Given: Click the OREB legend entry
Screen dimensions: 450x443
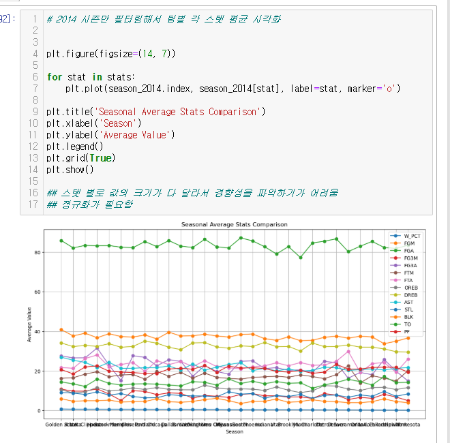Looking at the screenshot, I should (404, 288).
